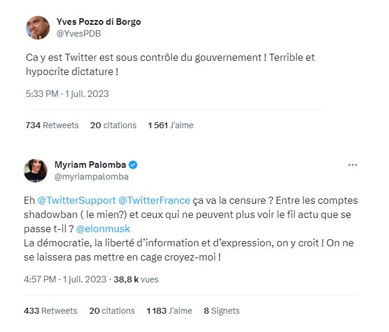
Task: Open the @myriampalomba handle
Action: click(x=91, y=177)
